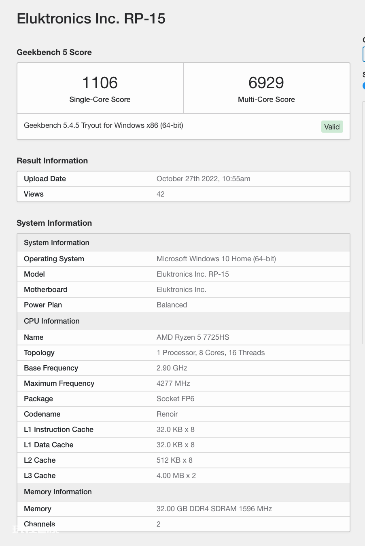Click the 'Geekbench 5 Score' heading
Image resolution: width=365 pixels, height=546 pixels.
(x=54, y=52)
